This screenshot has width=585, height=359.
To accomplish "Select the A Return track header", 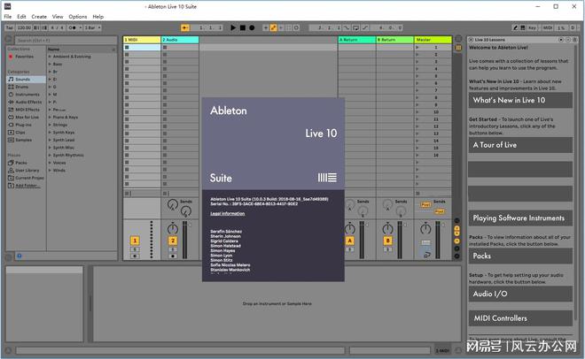I will click(x=356, y=40).
